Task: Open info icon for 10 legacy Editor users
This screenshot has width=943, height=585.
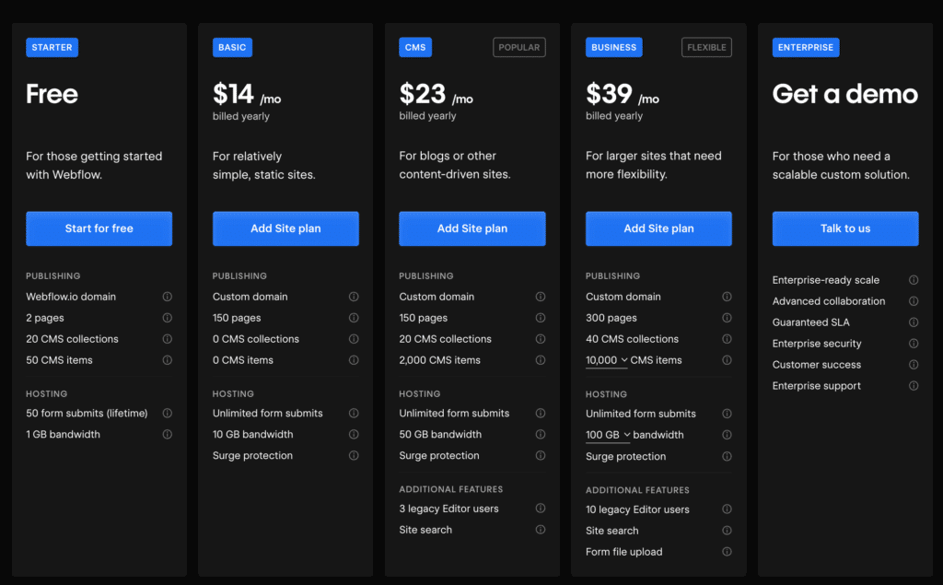Action: click(728, 509)
